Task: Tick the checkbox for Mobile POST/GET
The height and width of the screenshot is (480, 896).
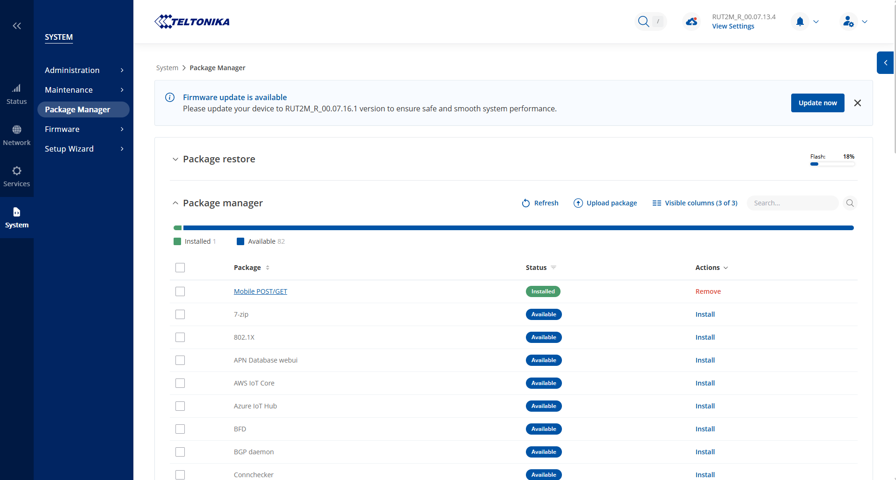Action: tap(180, 291)
